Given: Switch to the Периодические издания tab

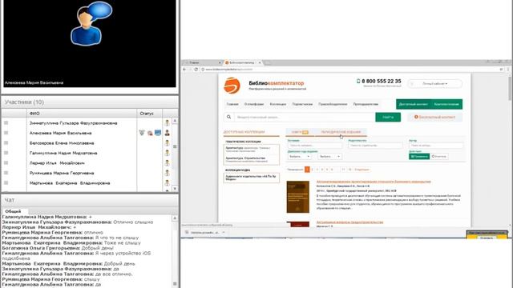Looking at the screenshot, I should (341, 132).
